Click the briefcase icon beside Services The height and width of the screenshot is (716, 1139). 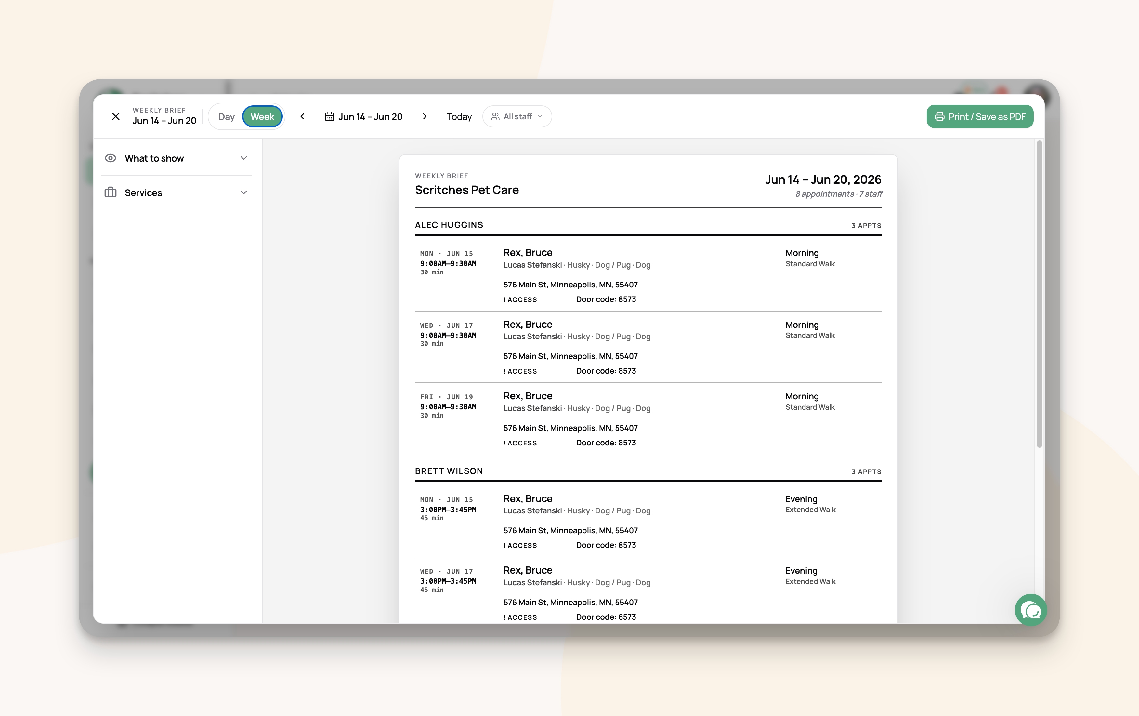[x=110, y=192]
